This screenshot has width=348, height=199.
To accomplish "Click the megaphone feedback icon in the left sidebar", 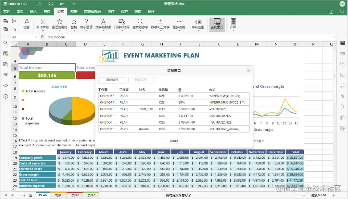I will (x=5, y=85).
